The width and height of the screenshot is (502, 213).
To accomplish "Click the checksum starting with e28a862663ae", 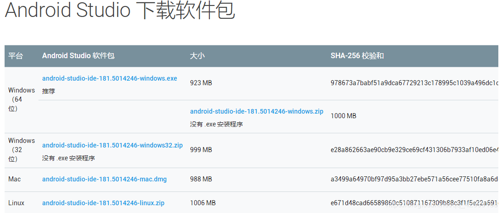I will pyautogui.click(x=415, y=150).
